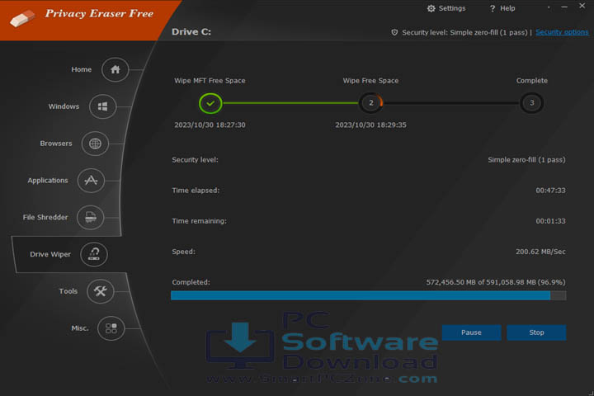
Task: Click the 'Drive C:' heading
Action: coord(191,32)
